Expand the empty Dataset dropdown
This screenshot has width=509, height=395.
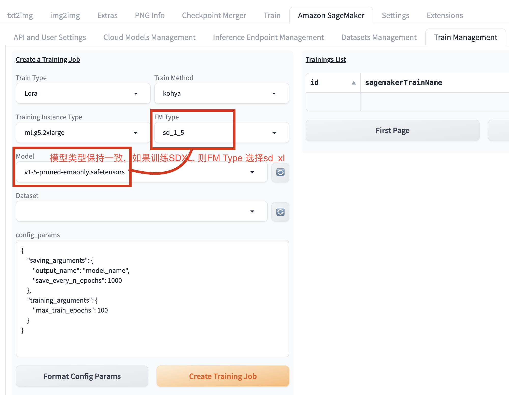point(142,211)
